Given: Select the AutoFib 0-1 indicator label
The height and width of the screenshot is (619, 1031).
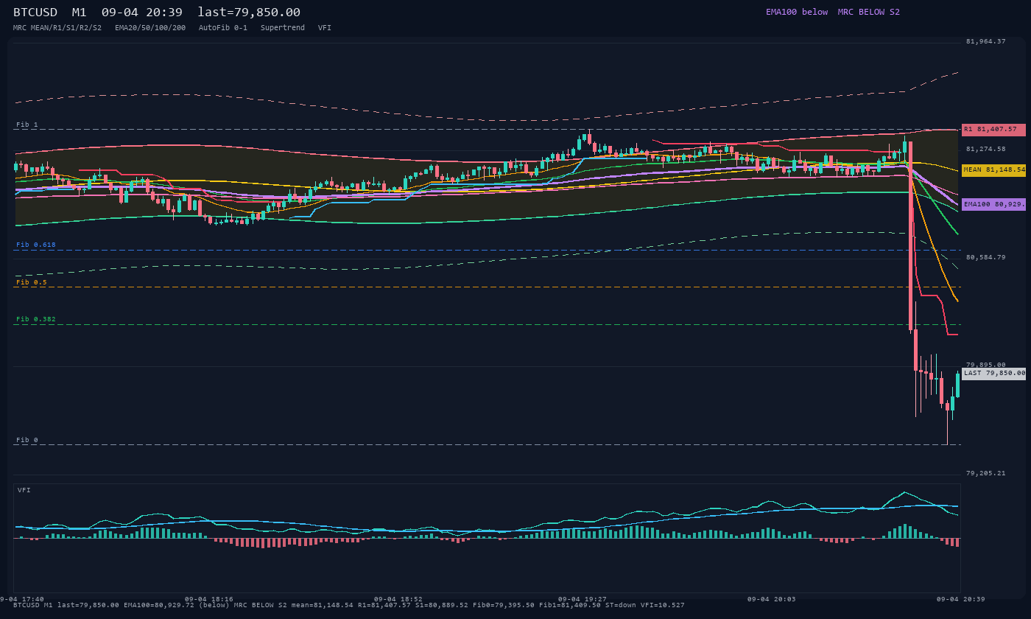Looking at the screenshot, I should (x=223, y=28).
